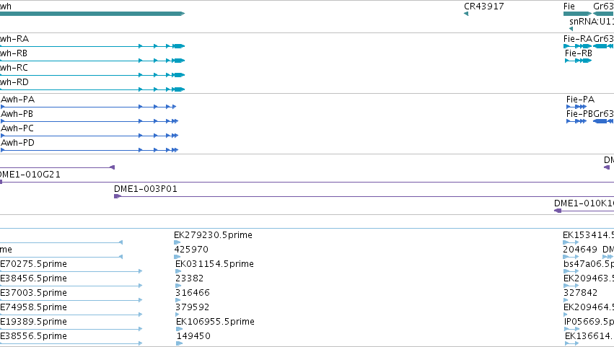This screenshot has width=614, height=347.
Task: Select the EK031154.5prime EST label
Action: (214, 264)
